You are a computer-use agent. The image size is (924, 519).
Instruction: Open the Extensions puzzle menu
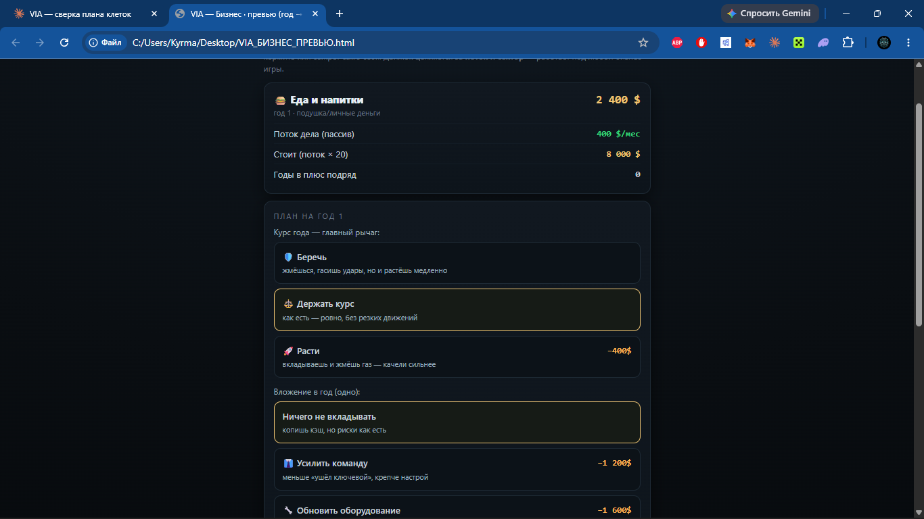tap(848, 43)
